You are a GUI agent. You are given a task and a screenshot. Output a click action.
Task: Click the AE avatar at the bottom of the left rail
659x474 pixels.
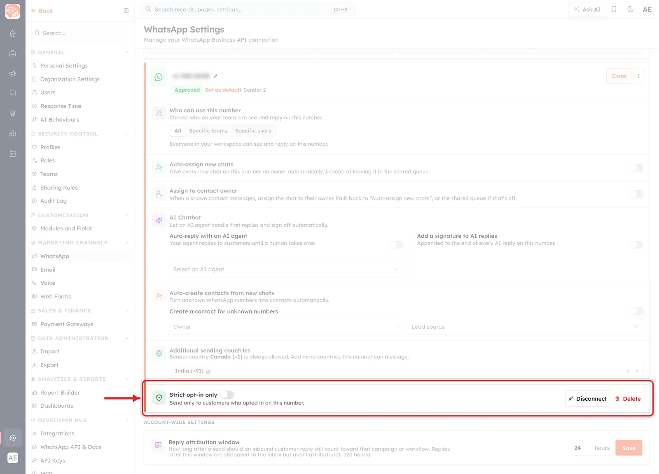click(x=13, y=458)
